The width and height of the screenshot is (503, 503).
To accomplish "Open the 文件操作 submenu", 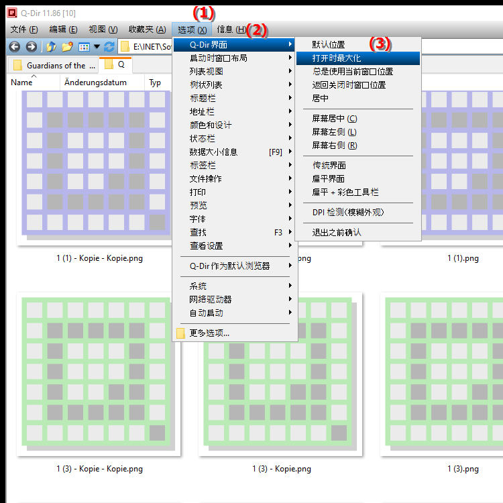I will (235, 178).
